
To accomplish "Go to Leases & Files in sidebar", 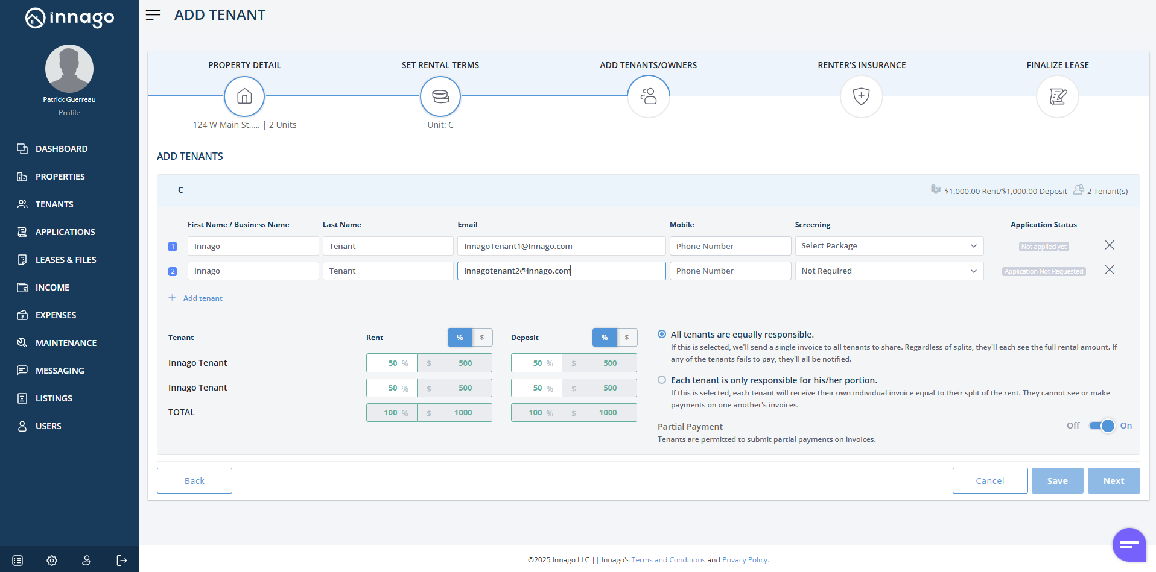I will tap(66, 260).
